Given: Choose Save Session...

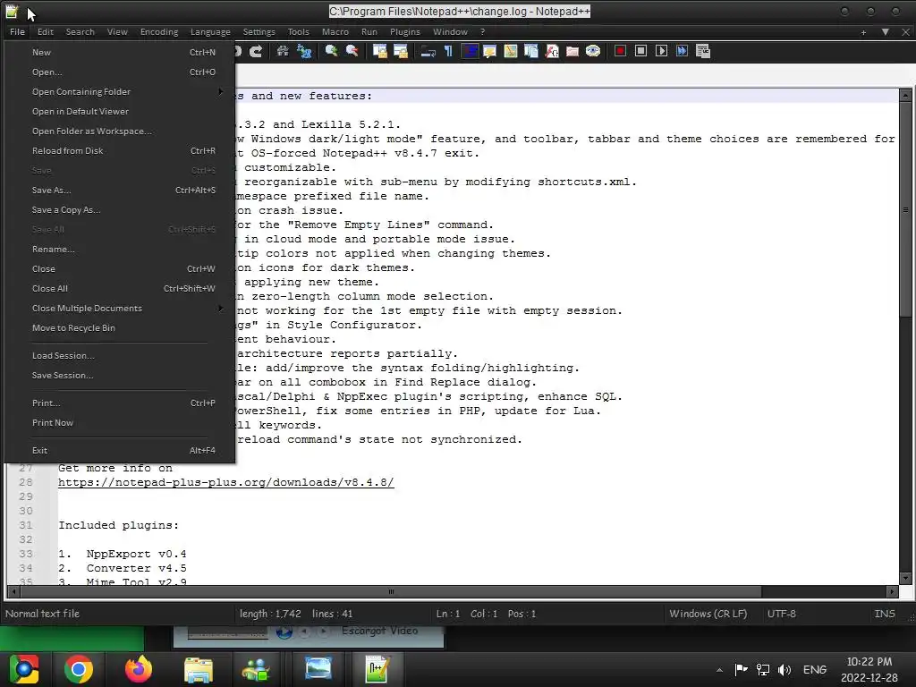Looking at the screenshot, I should [x=120, y=375].
